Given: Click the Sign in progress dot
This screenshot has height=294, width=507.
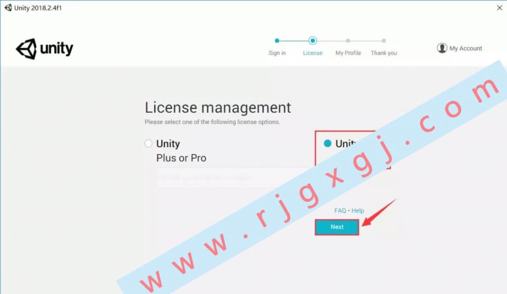Looking at the screenshot, I should tap(277, 41).
